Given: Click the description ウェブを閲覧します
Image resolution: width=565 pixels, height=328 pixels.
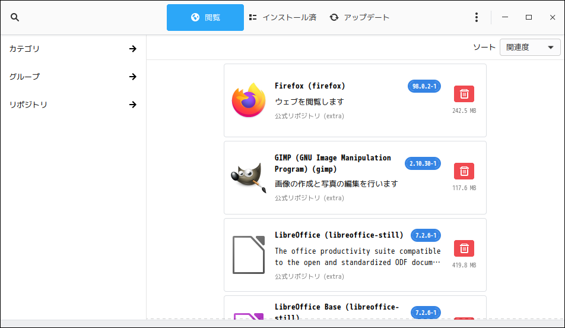Looking at the screenshot, I should coord(310,102).
